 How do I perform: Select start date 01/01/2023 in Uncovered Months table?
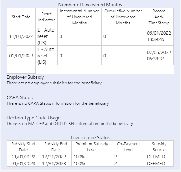[21, 56]
